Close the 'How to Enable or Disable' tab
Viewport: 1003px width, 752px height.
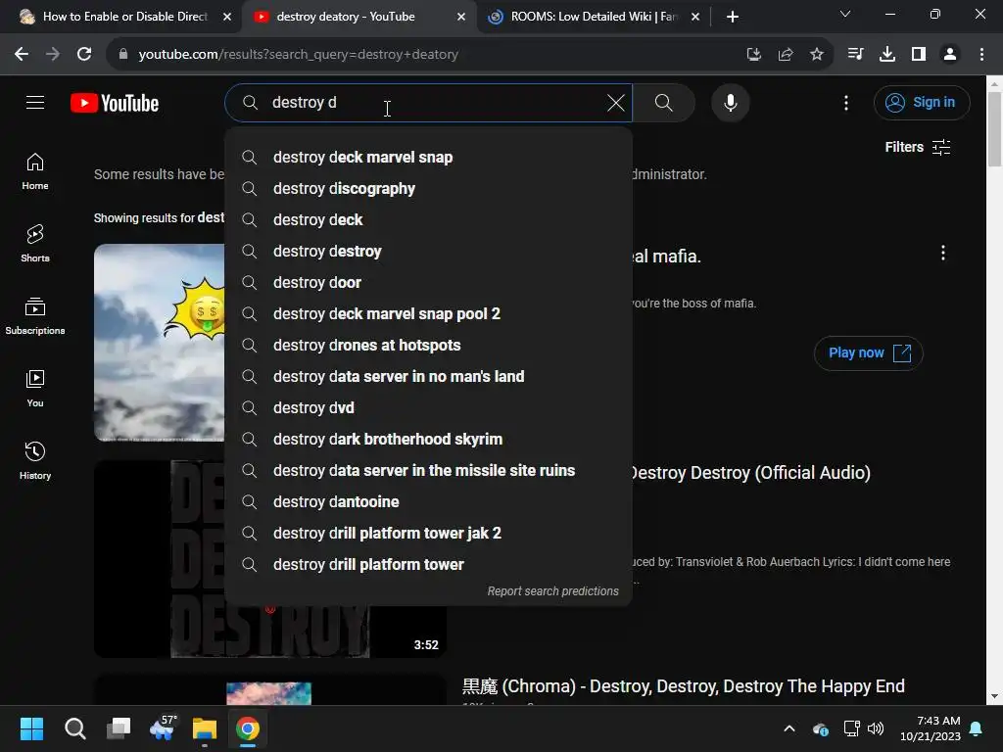point(227,17)
